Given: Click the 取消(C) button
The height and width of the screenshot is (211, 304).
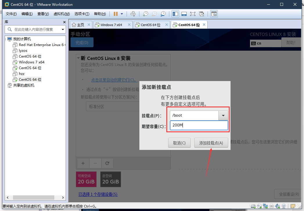Looking at the screenshot, I should (179, 143).
